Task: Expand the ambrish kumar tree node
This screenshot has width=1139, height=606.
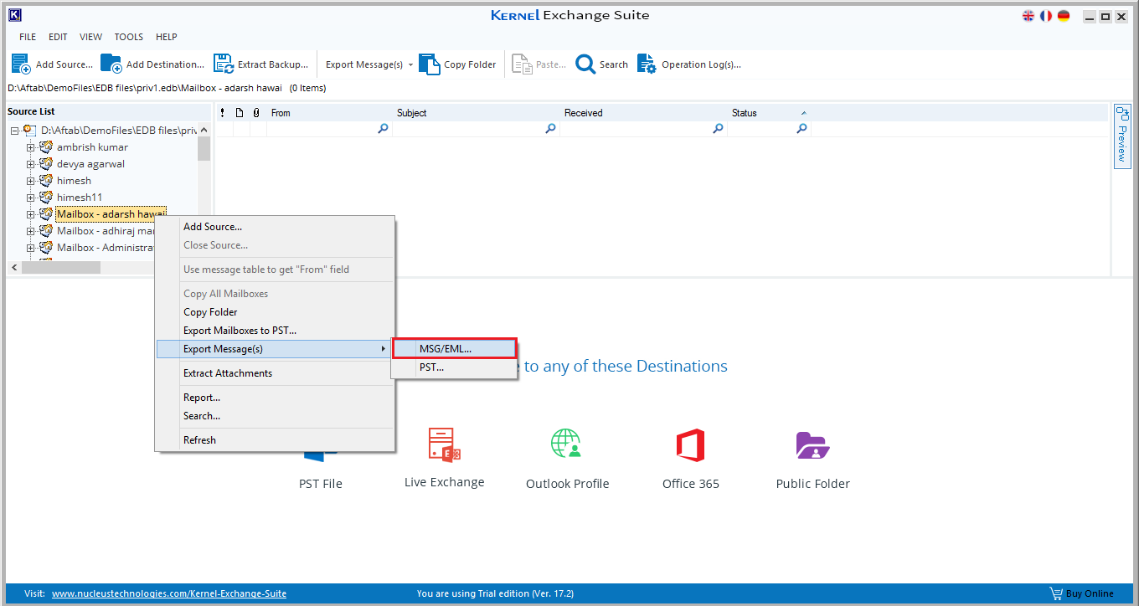Action: [x=31, y=147]
